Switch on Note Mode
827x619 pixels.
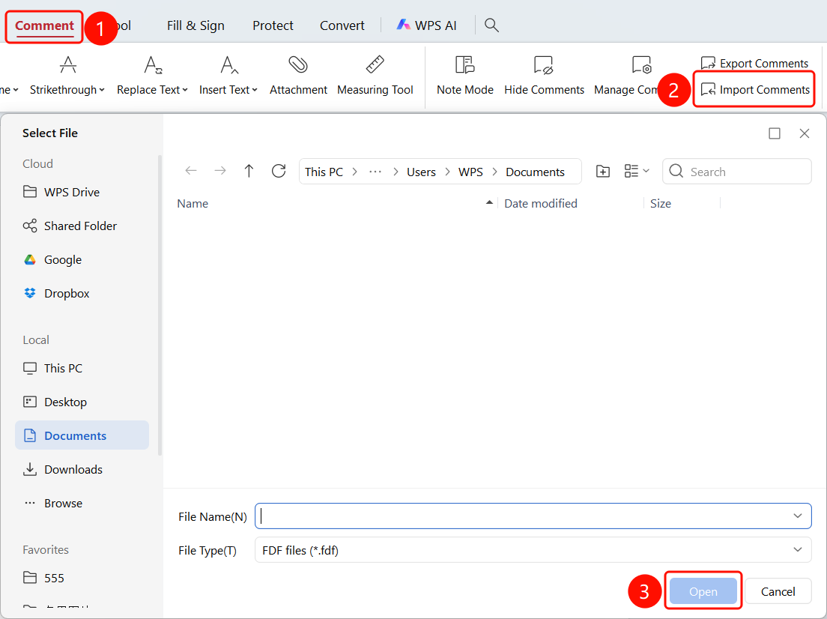click(464, 76)
